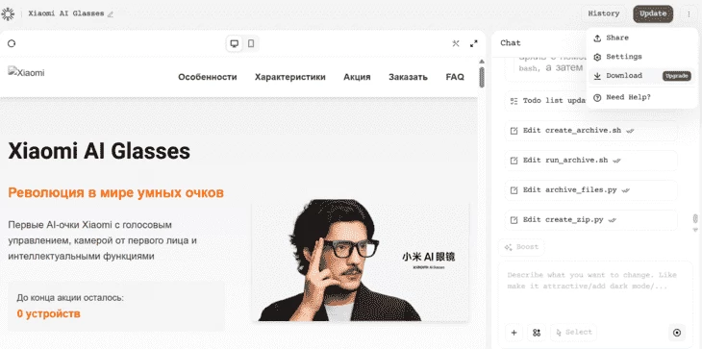The image size is (702, 349).
Task: Click the components grid icon beside Select
Action: tap(537, 333)
